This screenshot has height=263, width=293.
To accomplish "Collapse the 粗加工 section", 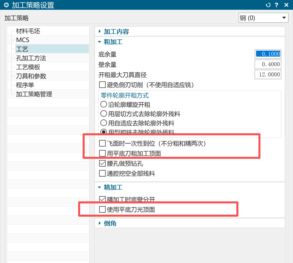I will click(x=100, y=42).
